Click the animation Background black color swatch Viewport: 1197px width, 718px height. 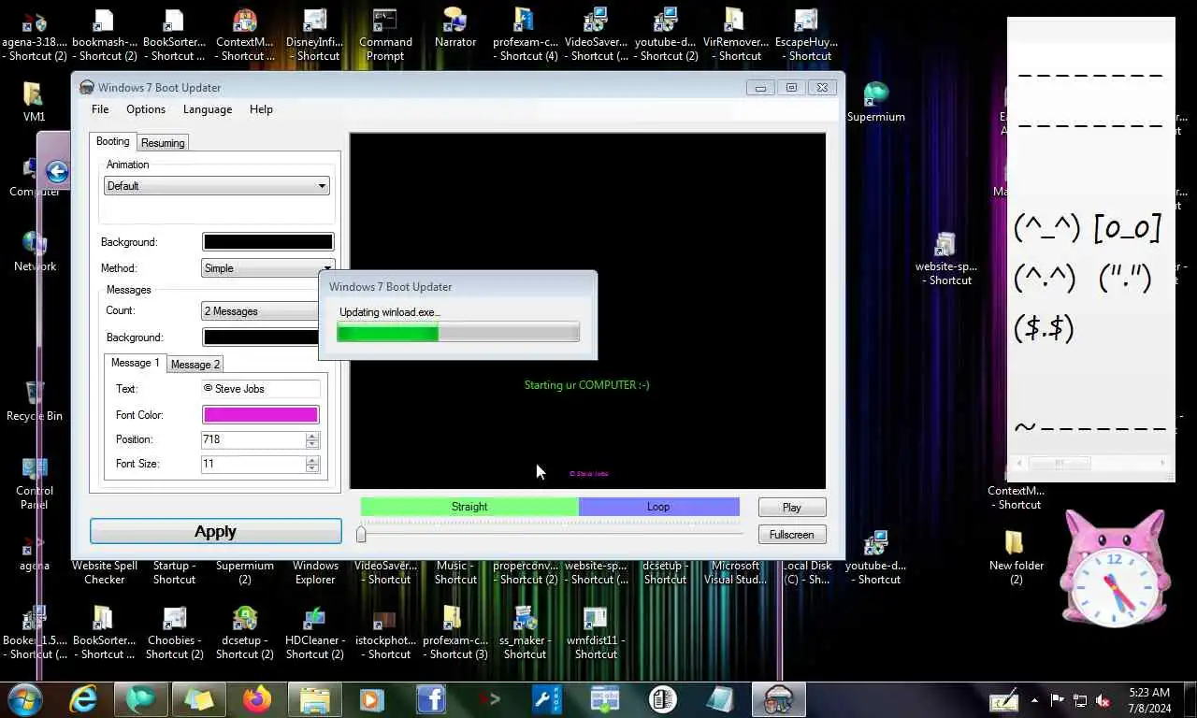click(x=267, y=242)
